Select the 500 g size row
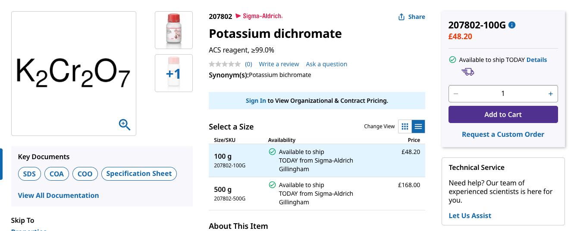The image size is (574, 231). 317,194
